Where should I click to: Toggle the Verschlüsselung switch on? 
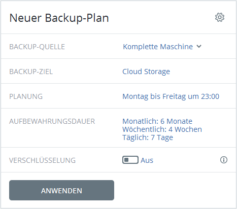[x=130, y=160]
